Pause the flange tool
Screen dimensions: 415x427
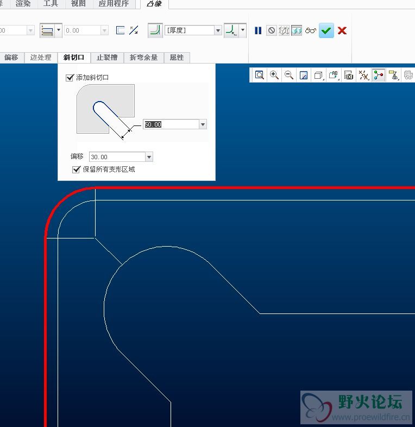[x=258, y=30]
